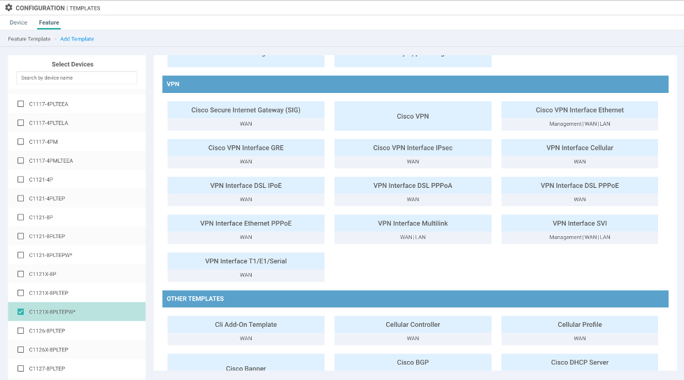Click the TEMPLATES title text
Viewport: 684px width, 380px height.
point(85,8)
